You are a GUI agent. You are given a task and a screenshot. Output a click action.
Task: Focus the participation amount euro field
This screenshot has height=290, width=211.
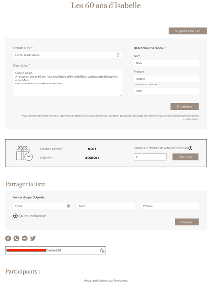click(x=150, y=157)
